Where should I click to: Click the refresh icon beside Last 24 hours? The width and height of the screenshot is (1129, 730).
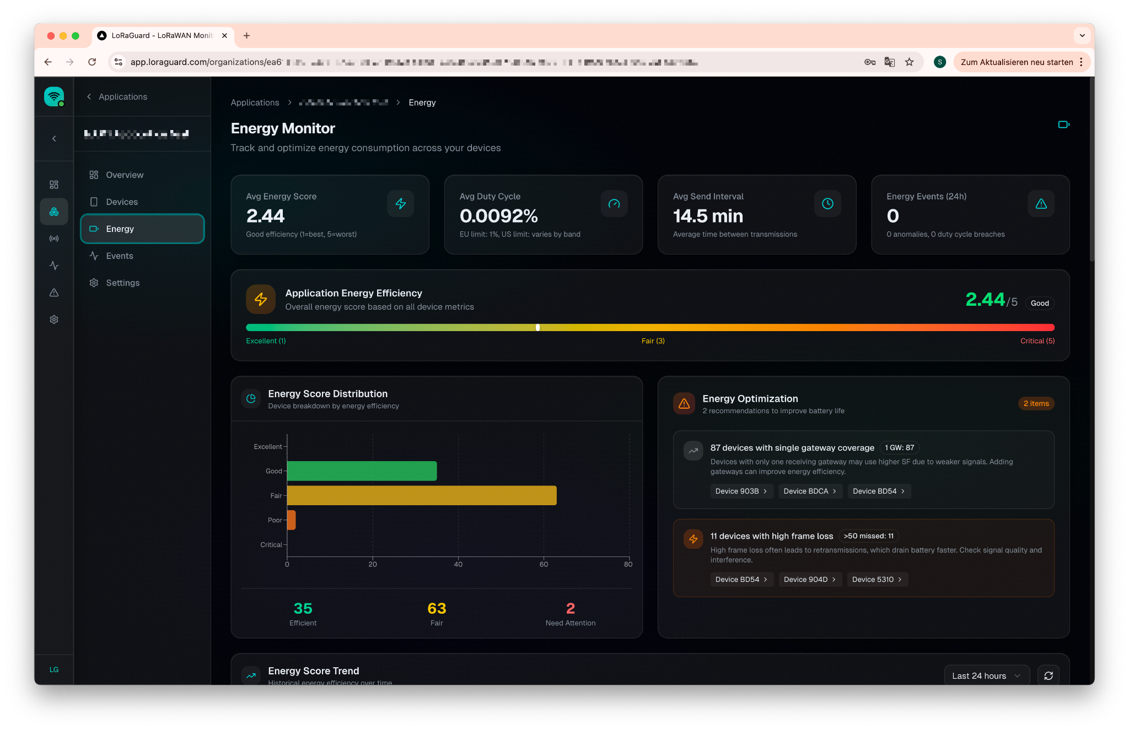pos(1048,675)
